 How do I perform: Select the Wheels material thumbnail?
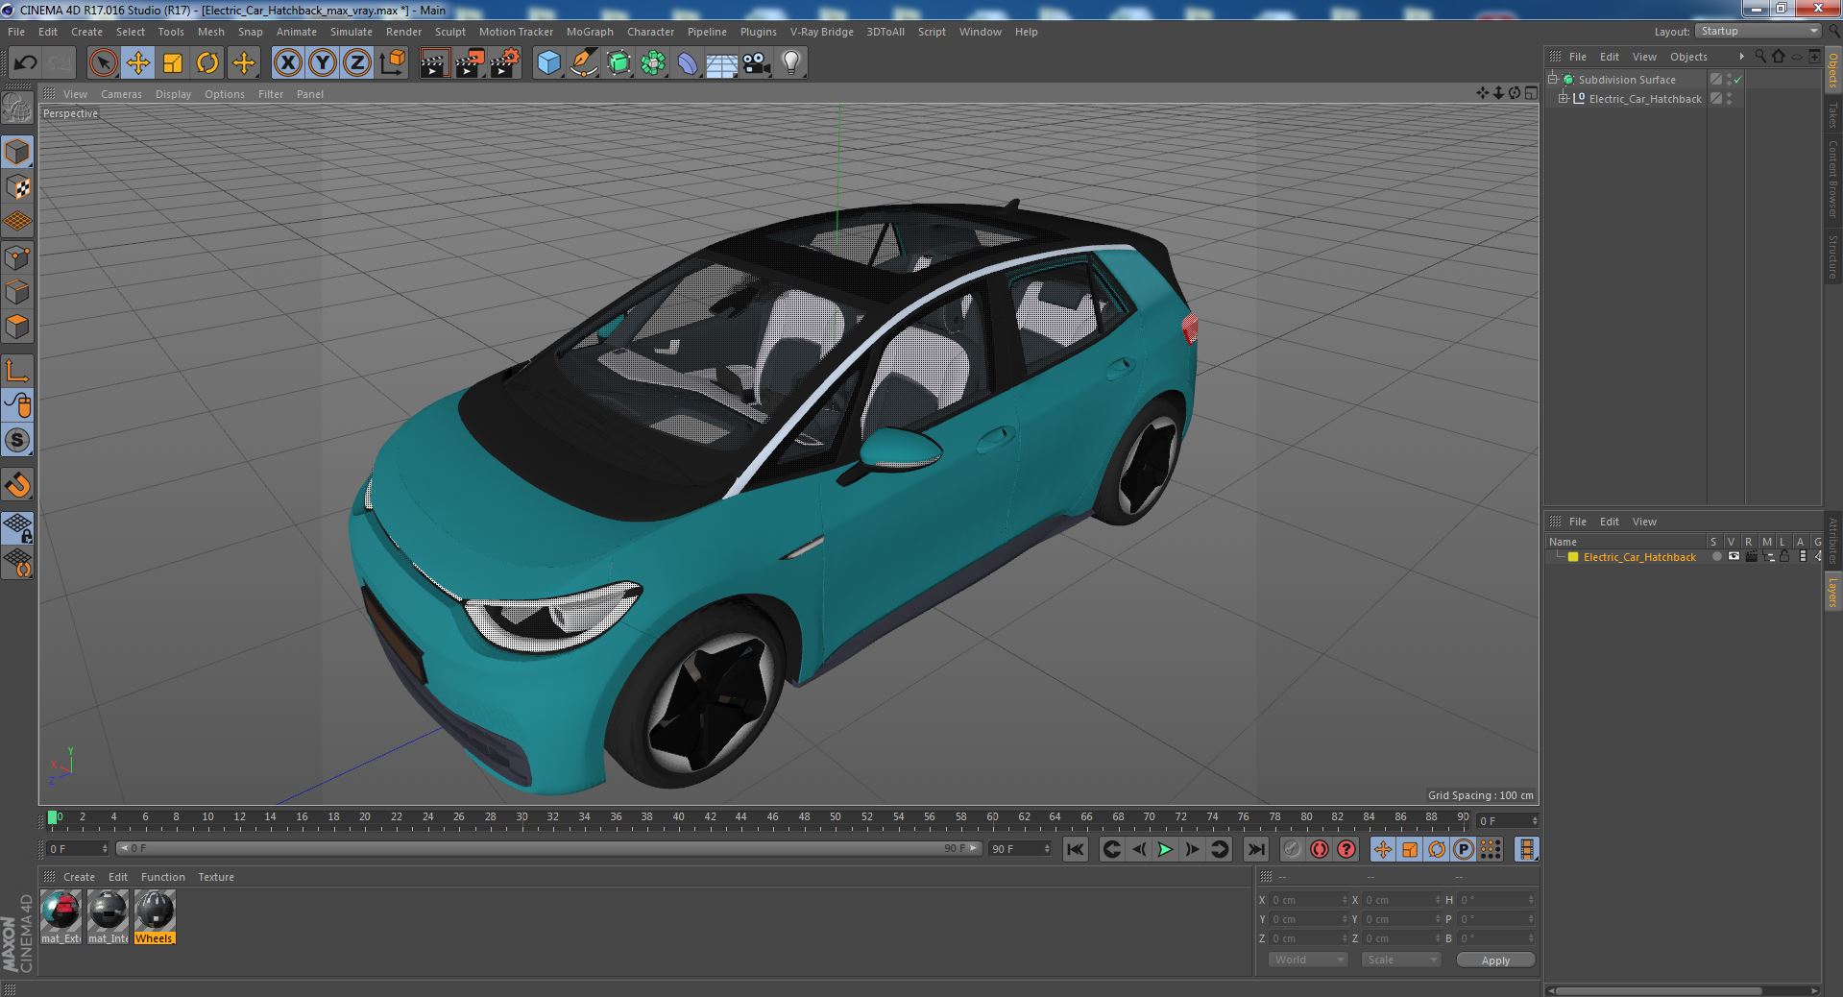(155, 916)
